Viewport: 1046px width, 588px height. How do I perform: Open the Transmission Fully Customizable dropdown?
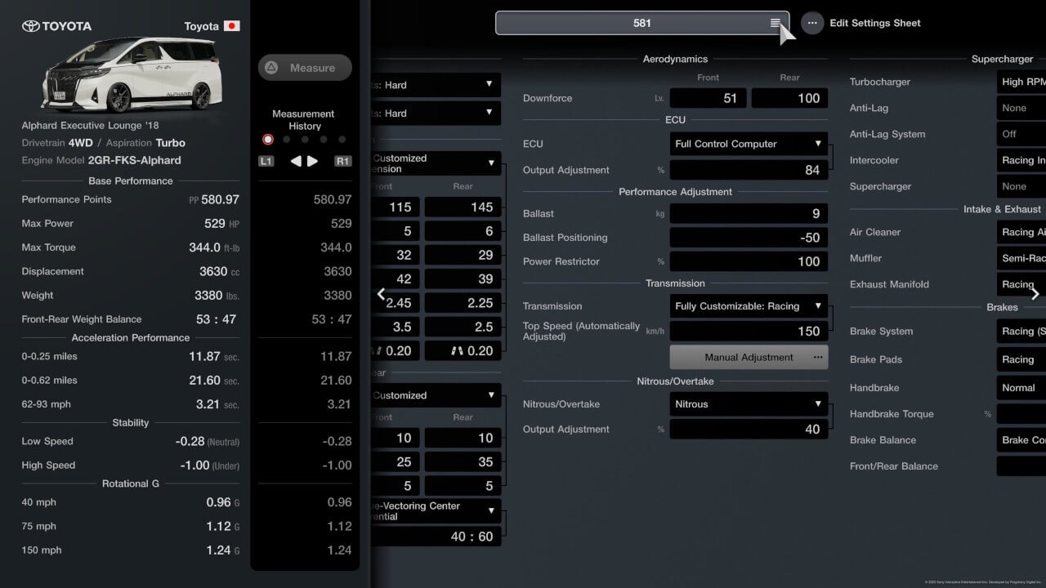point(749,306)
